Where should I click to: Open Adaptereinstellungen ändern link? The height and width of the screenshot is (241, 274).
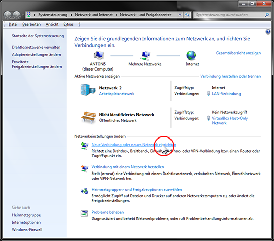tap(37, 55)
